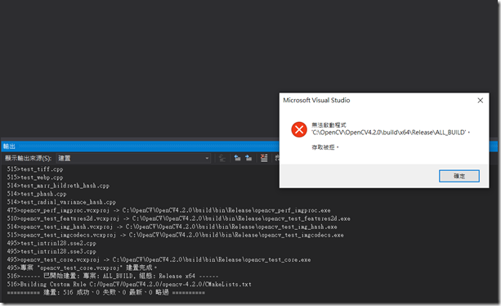Select line 514>test_radial_variance_hash.cpp
501x306 pixels.
tap(61, 202)
